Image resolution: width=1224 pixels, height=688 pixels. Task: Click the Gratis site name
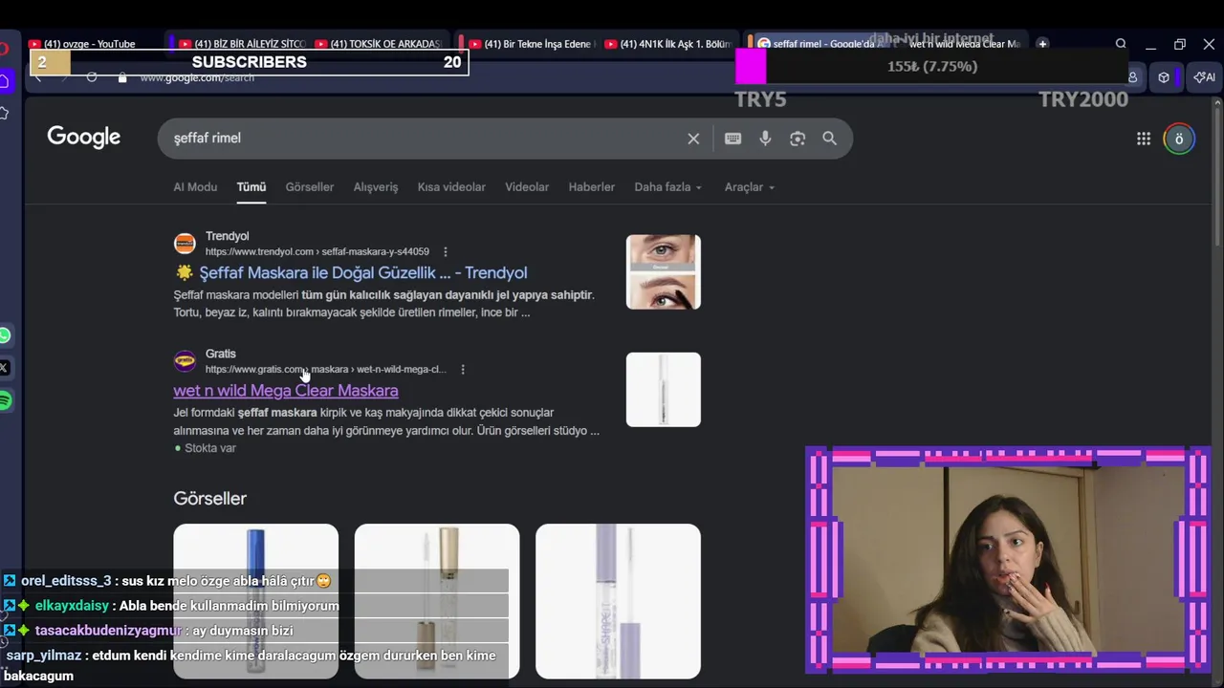220,354
